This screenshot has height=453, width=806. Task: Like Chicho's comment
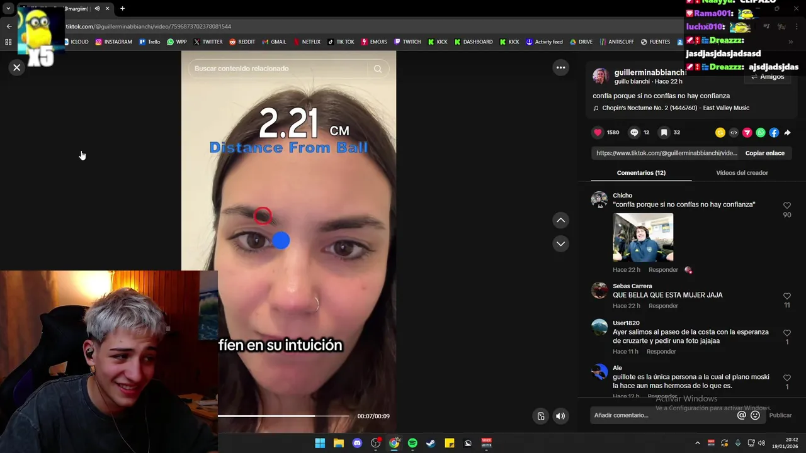(786, 206)
